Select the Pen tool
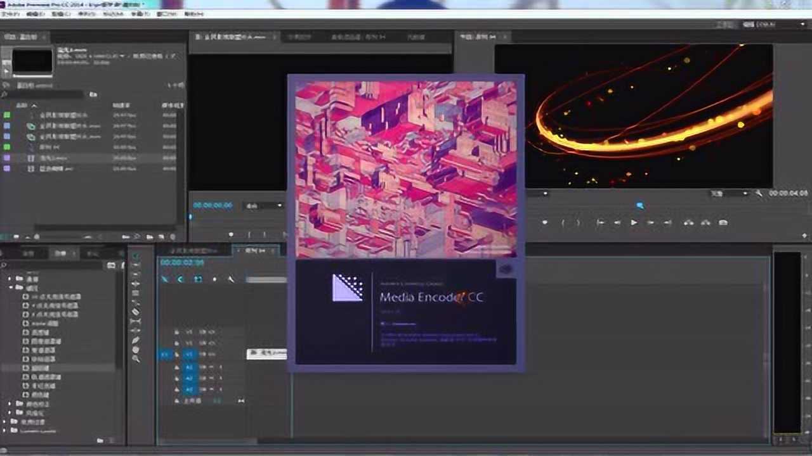 click(x=136, y=339)
